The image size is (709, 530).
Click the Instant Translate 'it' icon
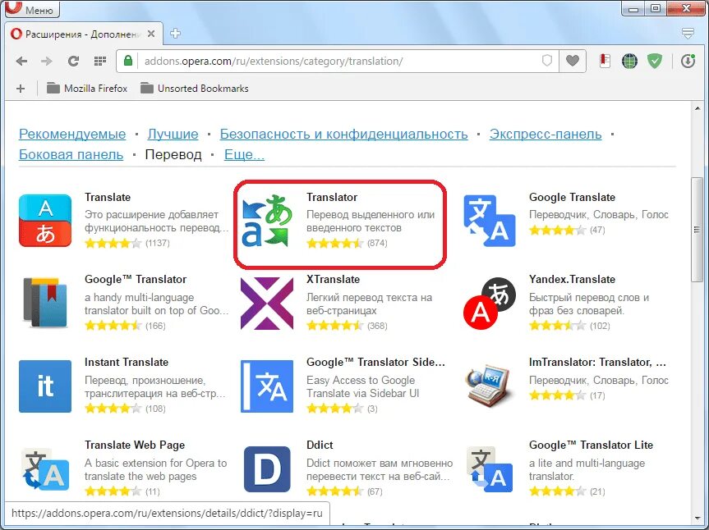coord(45,386)
